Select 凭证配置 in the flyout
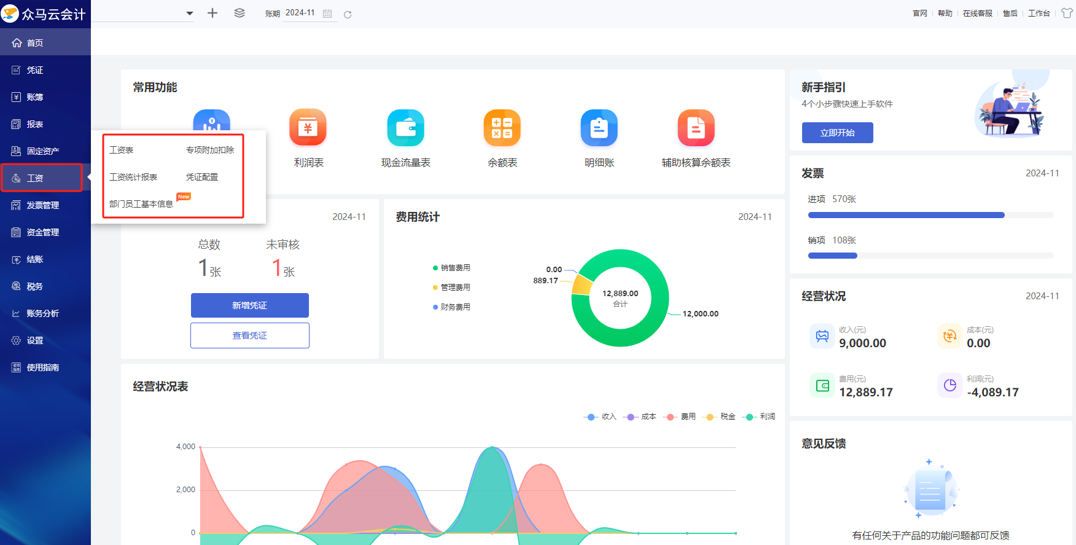 coord(202,177)
